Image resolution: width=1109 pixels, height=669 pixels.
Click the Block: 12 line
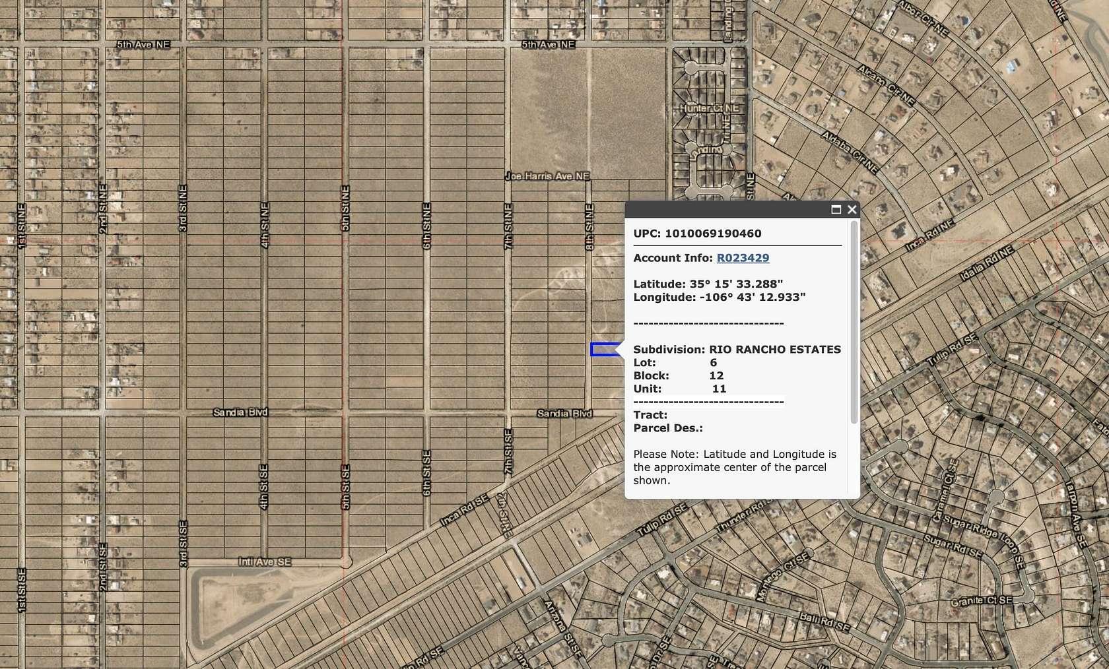coord(679,376)
